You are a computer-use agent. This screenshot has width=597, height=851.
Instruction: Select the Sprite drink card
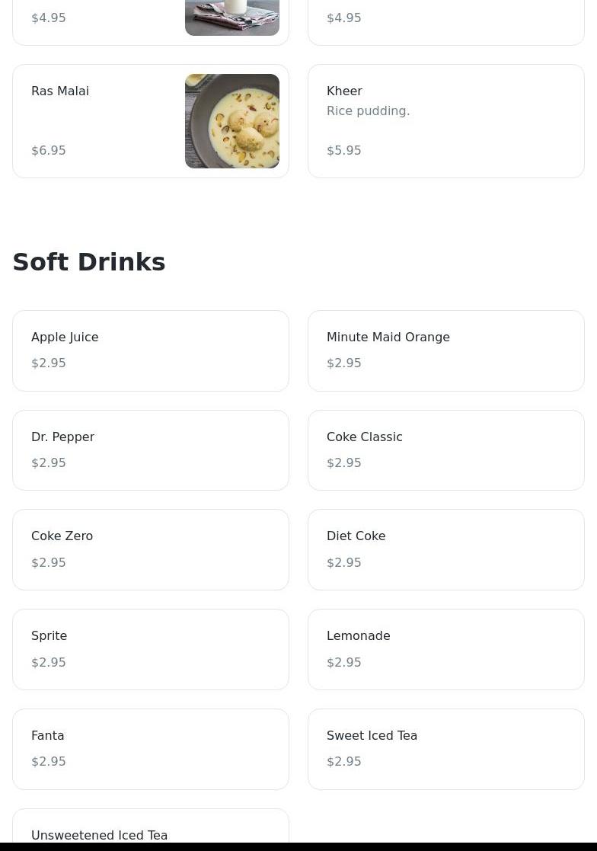[x=150, y=649]
